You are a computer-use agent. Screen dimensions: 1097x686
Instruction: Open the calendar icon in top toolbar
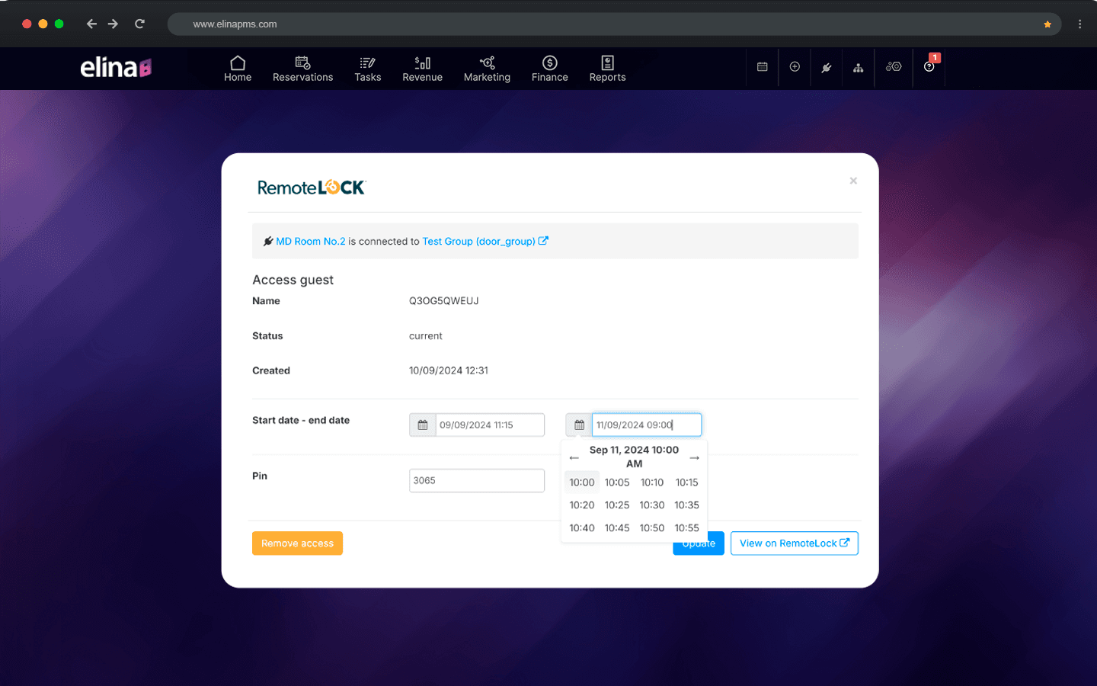pos(762,67)
